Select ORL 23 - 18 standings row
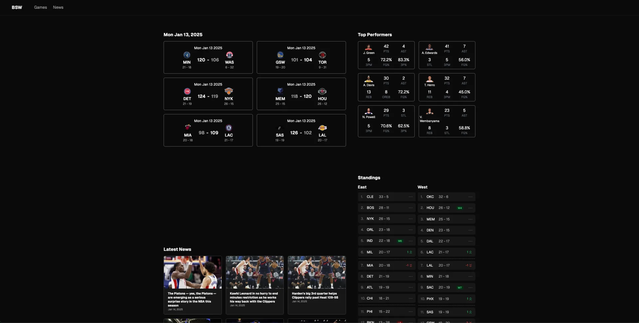Screen dimensions: 639x323 click(x=386, y=230)
